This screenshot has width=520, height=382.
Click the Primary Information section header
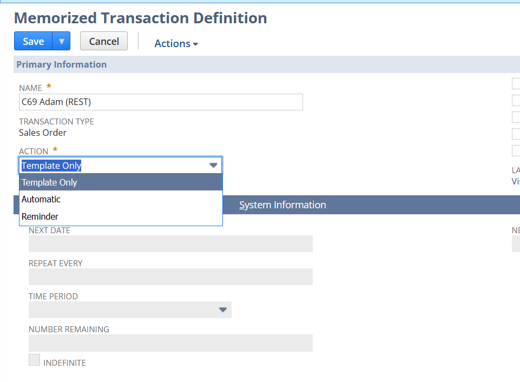click(x=62, y=64)
